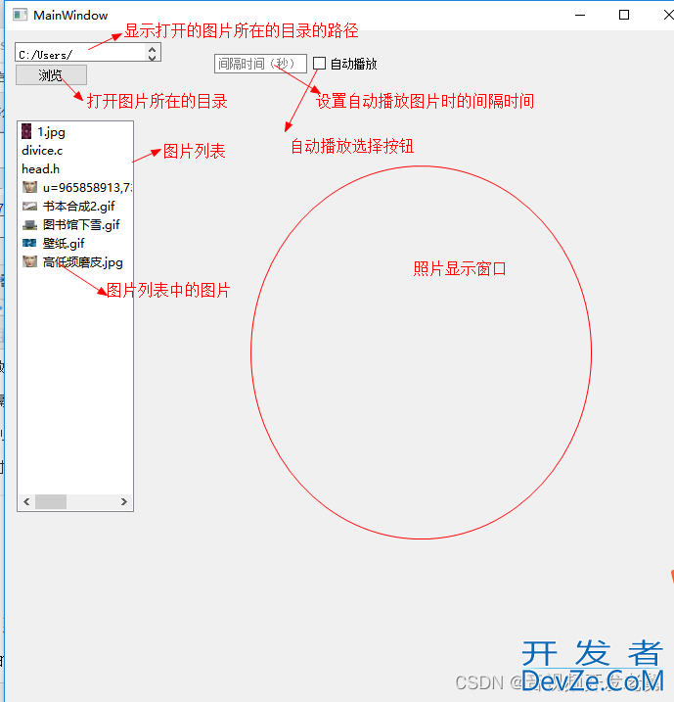Click the C:/Users/ directory path field
Screen dimensions: 674x702
click(x=80, y=54)
